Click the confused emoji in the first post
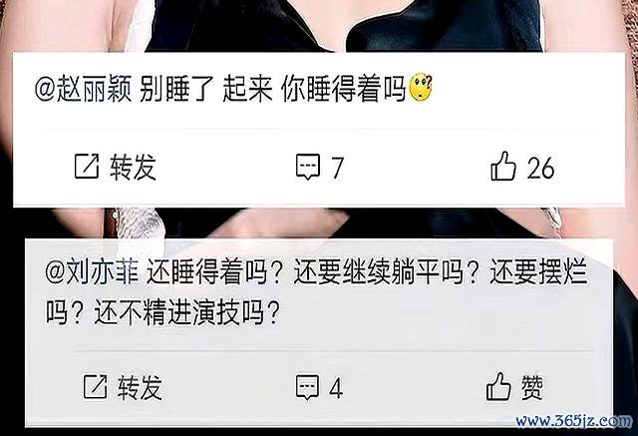 421,87
